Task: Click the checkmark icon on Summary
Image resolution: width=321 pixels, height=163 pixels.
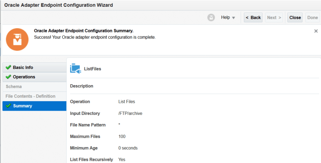Action: click(x=8, y=106)
